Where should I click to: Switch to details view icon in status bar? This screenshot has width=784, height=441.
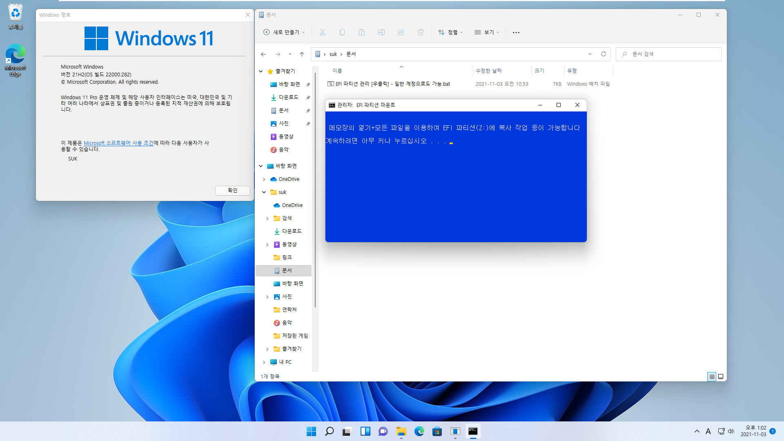point(712,376)
